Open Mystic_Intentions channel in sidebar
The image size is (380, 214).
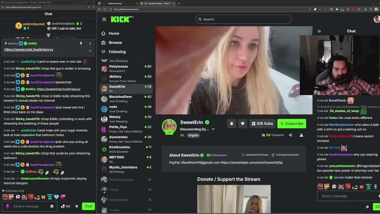[126, 170]
